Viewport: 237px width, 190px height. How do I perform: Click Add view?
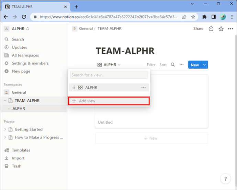tap(109, 101)
